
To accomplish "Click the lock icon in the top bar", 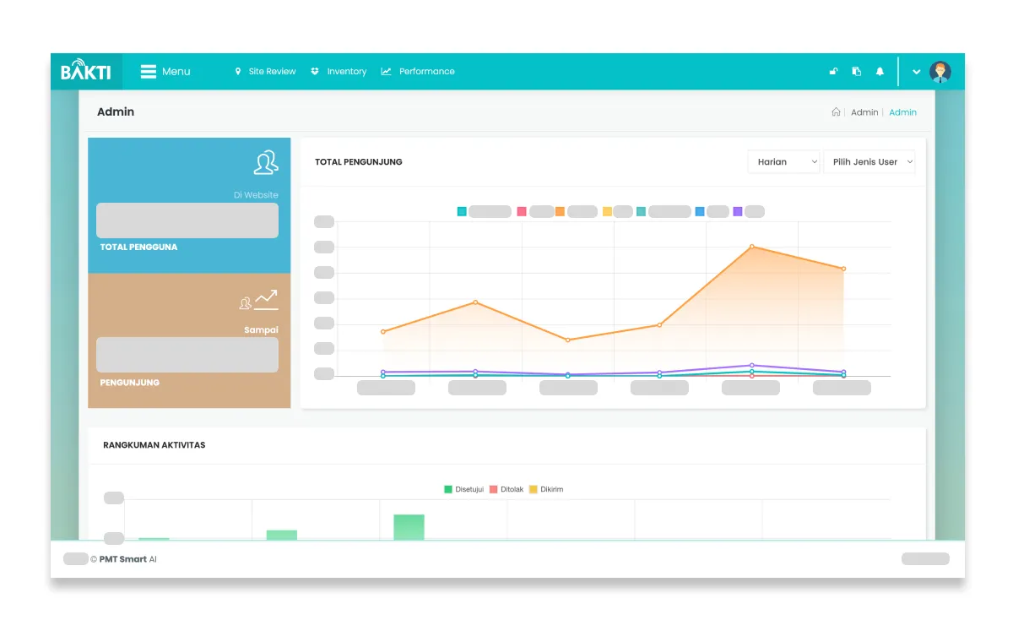I will coord(832,71).
